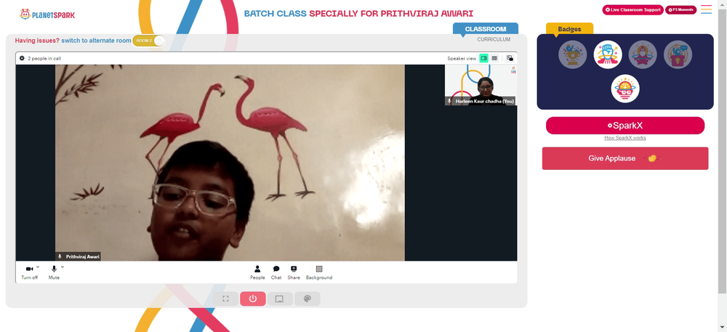Award the speaker podium badge
727x332 pixels.
678,54
